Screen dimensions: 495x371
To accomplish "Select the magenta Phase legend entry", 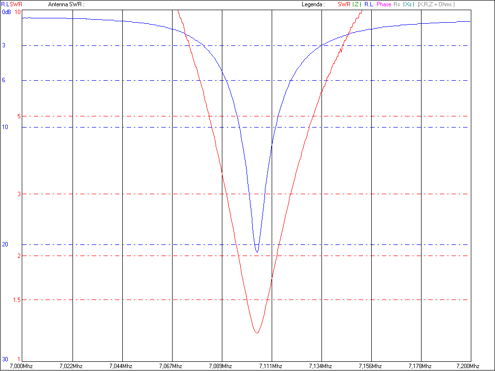I will tap(384, 4).
